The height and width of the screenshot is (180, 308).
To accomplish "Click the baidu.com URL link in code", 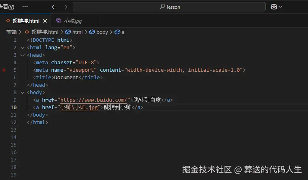I will 94,100.
